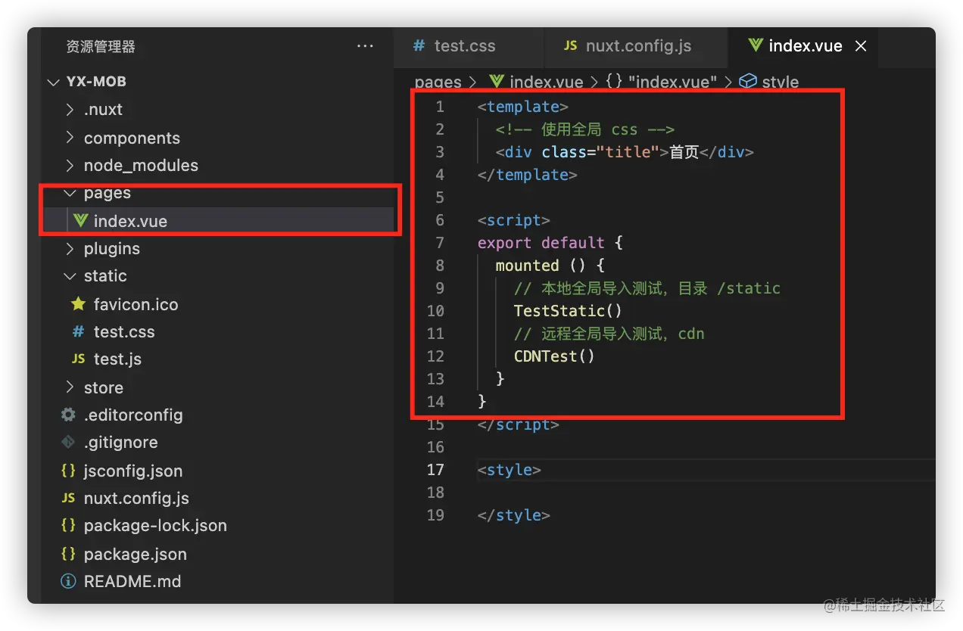Image resolution: width=963 pixels, height=631 pixels.
Task: Open favicon.ico in the static folder
Action: [x=136, y=305]
